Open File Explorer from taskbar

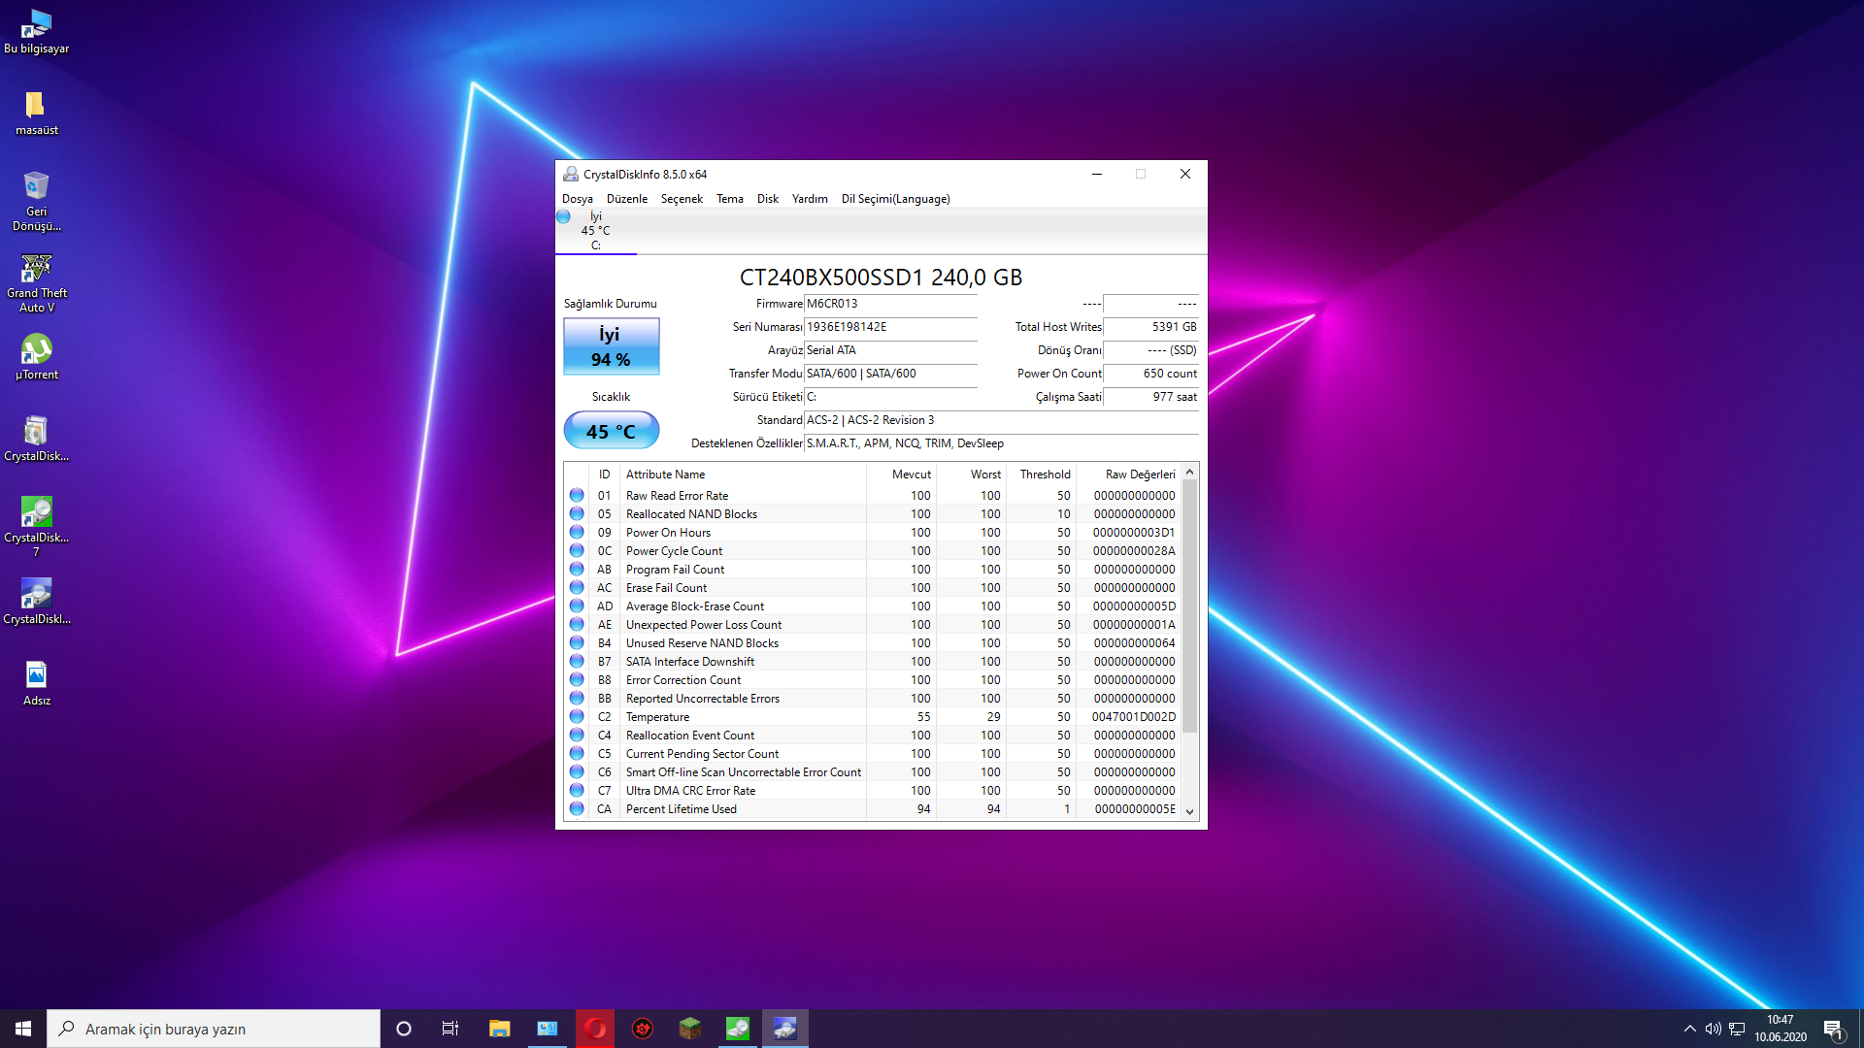(499, 1029)
